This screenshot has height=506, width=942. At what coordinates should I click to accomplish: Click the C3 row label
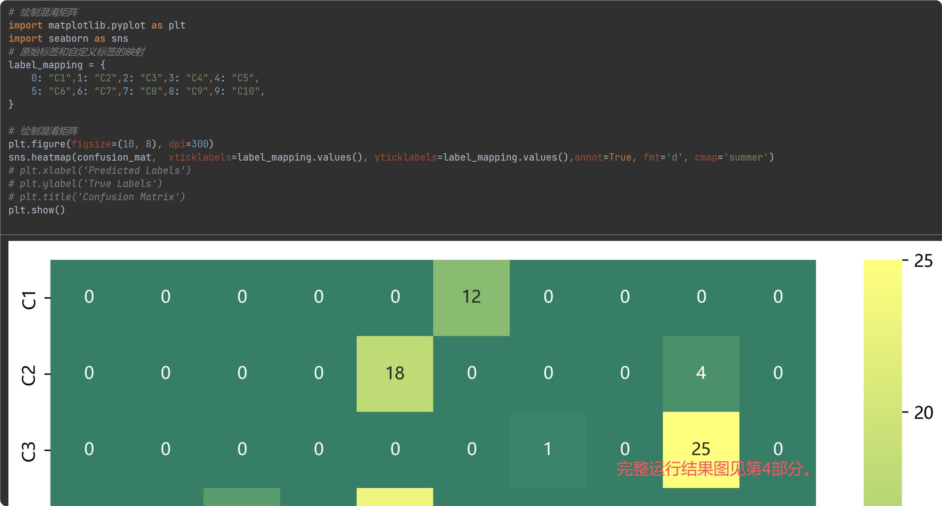29,451
